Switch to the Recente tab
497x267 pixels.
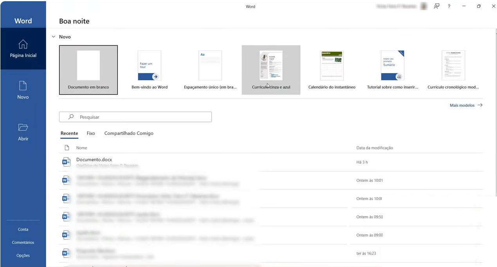(x=69, y=133)
